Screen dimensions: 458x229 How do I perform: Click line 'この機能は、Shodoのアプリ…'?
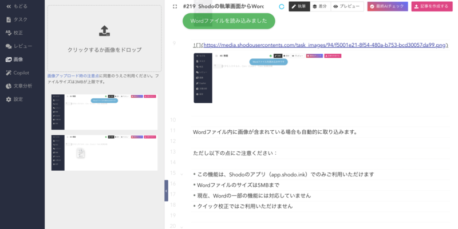click(x=283, y=175)
